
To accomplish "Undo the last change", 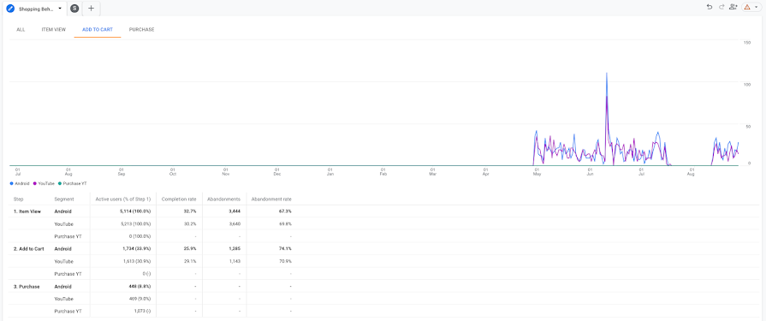I will click(710, 7).
